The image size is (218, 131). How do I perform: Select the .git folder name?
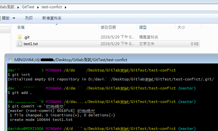pos(26,37)
